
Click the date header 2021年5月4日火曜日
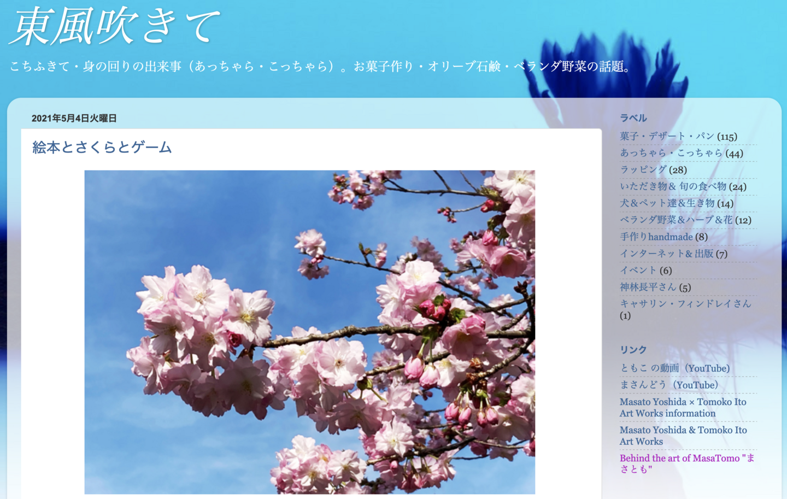(x=74, y=118)
